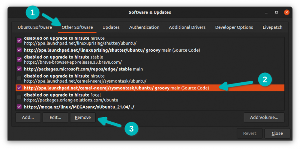
Task: Minimize the Software & Updates window
Action: coord(267,12)
